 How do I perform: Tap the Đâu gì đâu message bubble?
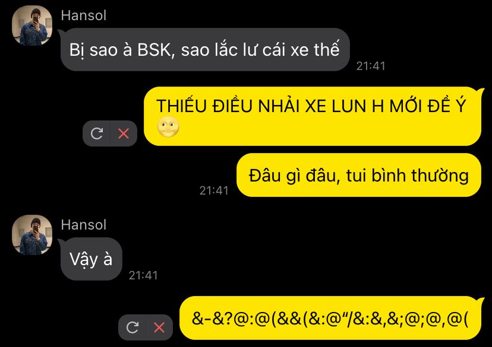coord(359,175)
